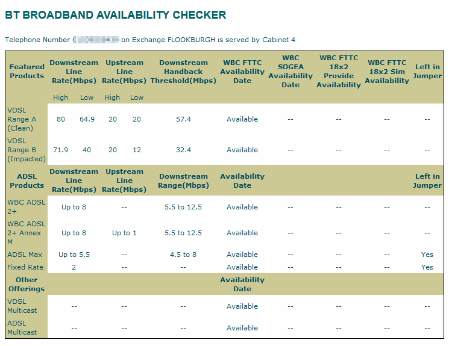Click Downstream Handback Threshold(Mbps) header
Image resolution: width=452 pixels, height=346 pixels.
[x=183, y=72]
